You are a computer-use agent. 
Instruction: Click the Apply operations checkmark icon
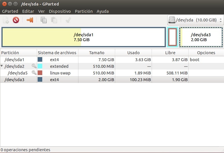[68, 20]
